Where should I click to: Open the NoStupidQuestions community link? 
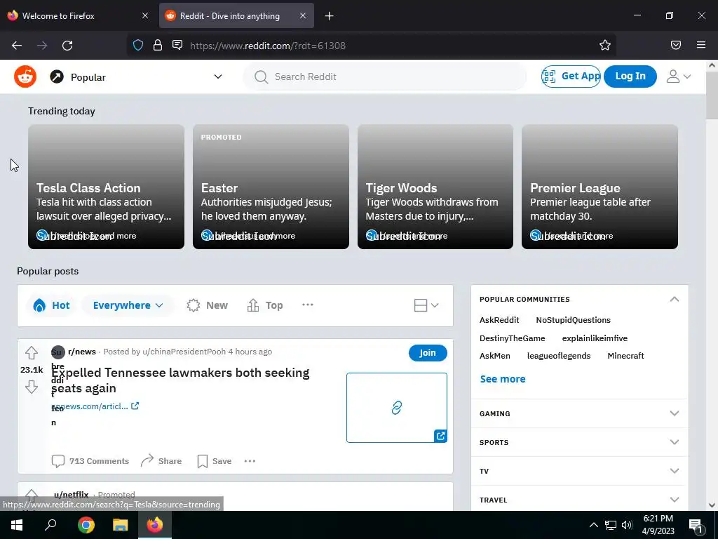pyautogui.click(x=574, y=320)
